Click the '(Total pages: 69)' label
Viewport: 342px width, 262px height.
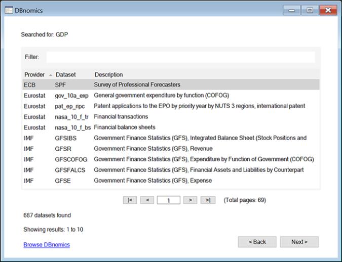click(x=245, y=200)
